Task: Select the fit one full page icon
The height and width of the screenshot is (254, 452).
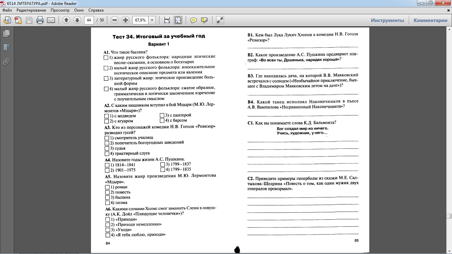Action: point(178,20)
